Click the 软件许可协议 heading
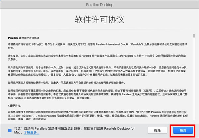The width and height of the screenshot is (199, 138). (99, 20)
